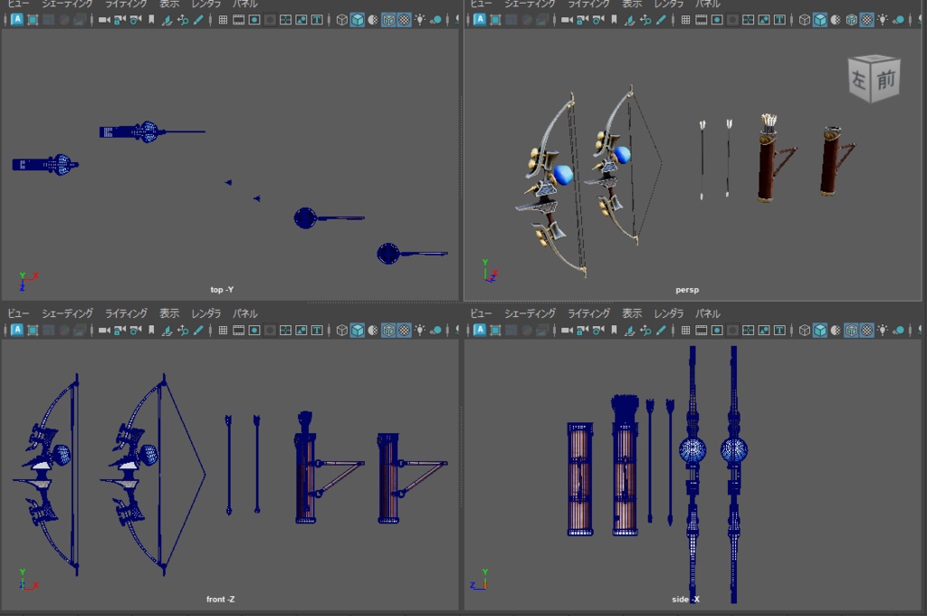Open 表示 menu in front -Z panel
Viewport: 927px width, 616px height.
[169, 313]
